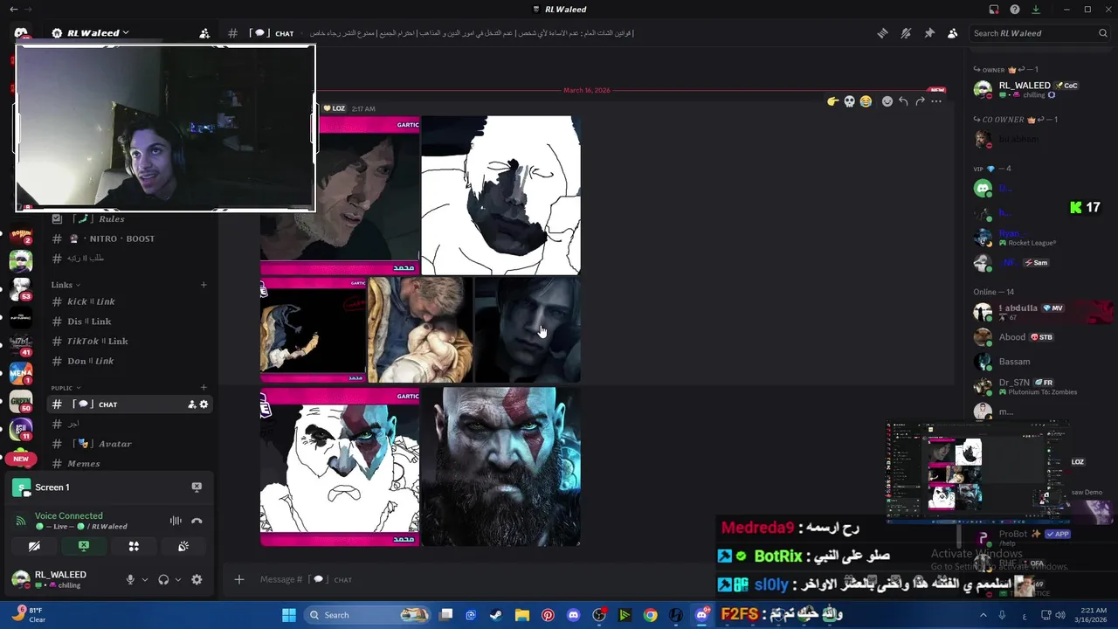Click the Search RL Waleed field
The height and width of the screenshot is (629, 1118).
pos(1039,33)
